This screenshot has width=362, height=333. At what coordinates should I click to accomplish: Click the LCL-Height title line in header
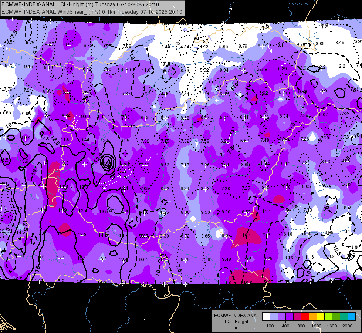[x=80, y=4]
